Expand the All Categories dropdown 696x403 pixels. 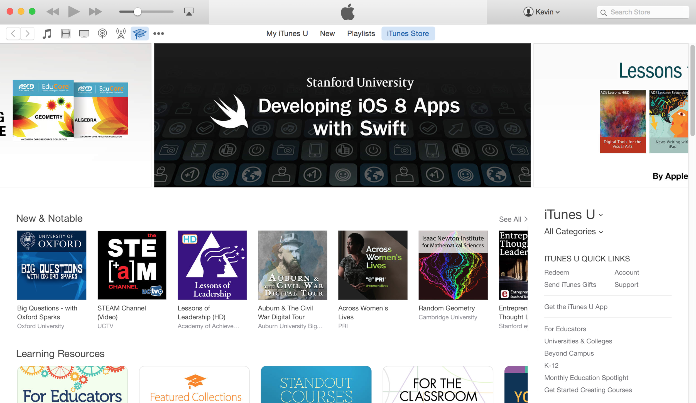pyautogui.click(x=574, y=232)
